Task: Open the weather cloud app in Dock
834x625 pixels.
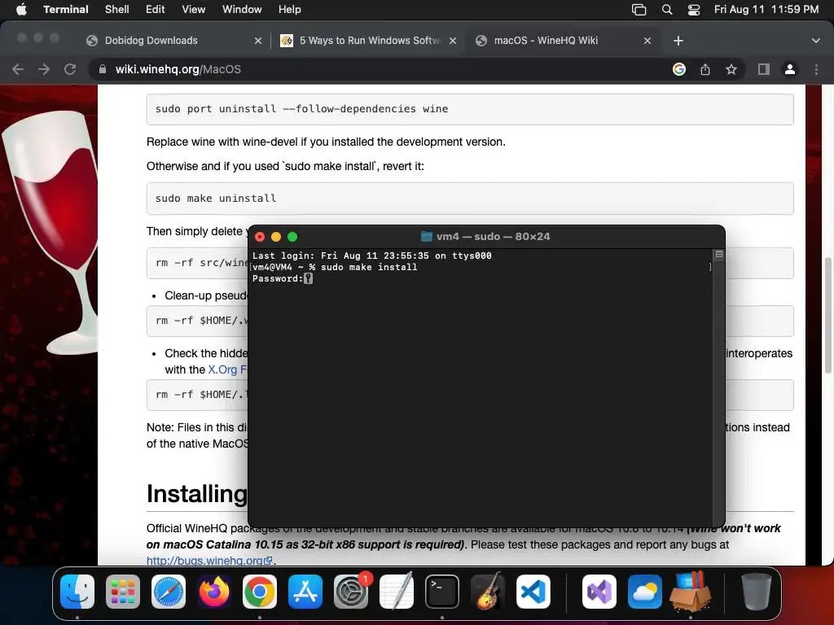Action: [x=645, y=592]
